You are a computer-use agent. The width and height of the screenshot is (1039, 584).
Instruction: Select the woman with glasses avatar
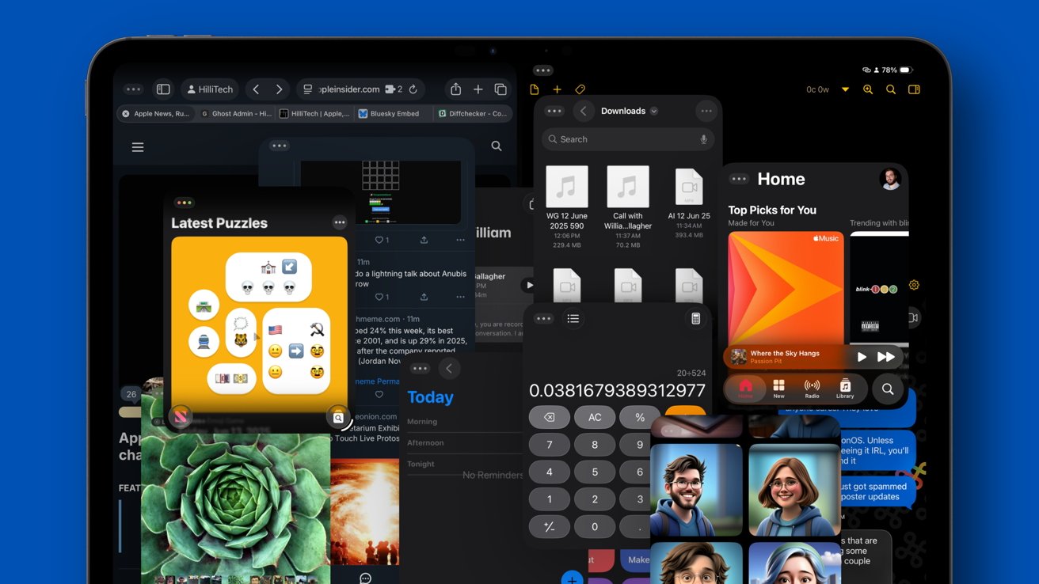tap(794, 490)
